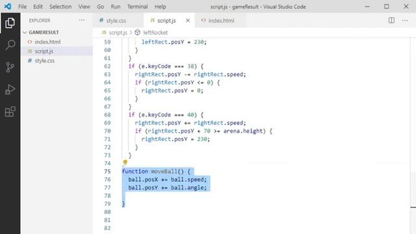Open the Terminal menu
Image resolution: width=416 pixels, height=234 pixels.
(137, 6)
